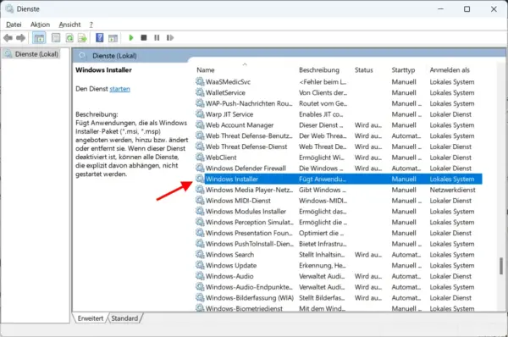Image resolution: width=508 pixels, height=337 pixels.
Task: Click the 'starten' link to start the service
Action: (120, 89)
